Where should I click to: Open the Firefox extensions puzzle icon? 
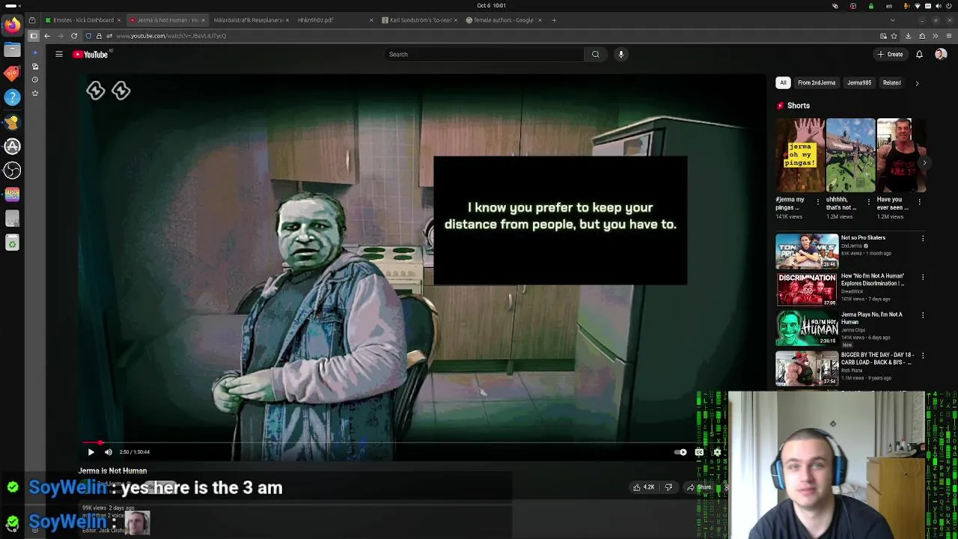click(x=922, y=36)
